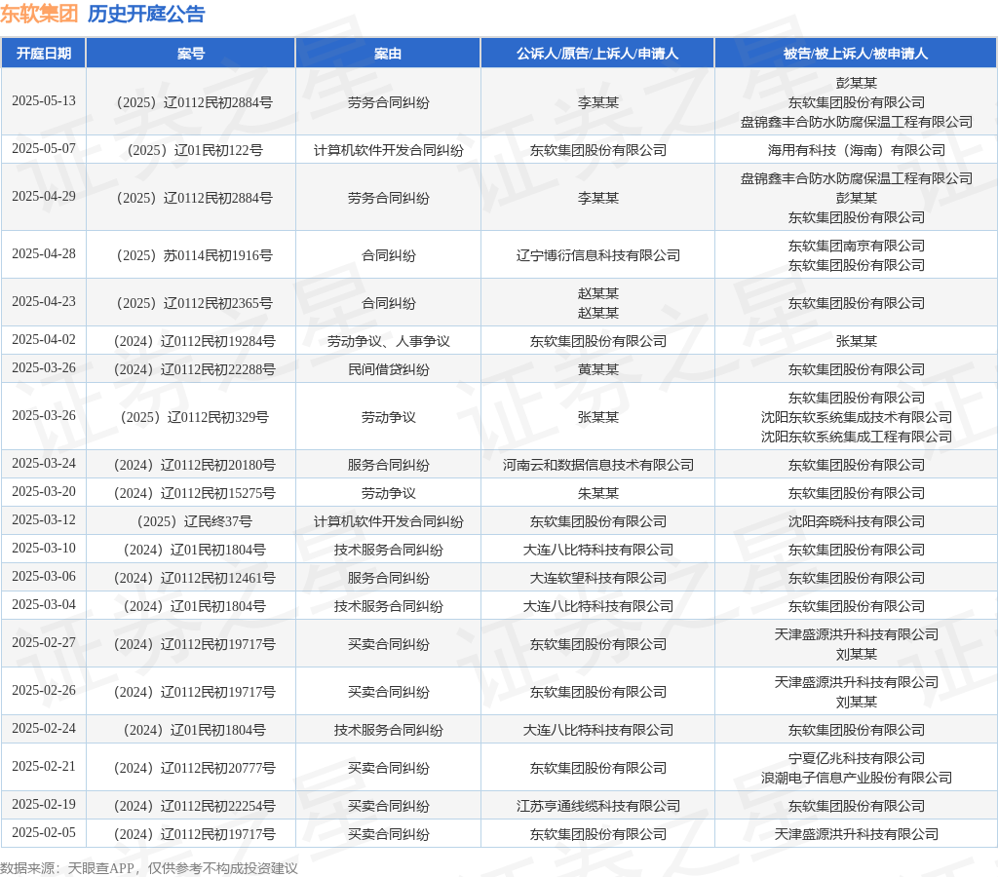
Task: Click defendant 浪潮电子信息产业股份有限公司
Action: pyautogui.click(x=856, y=778)
